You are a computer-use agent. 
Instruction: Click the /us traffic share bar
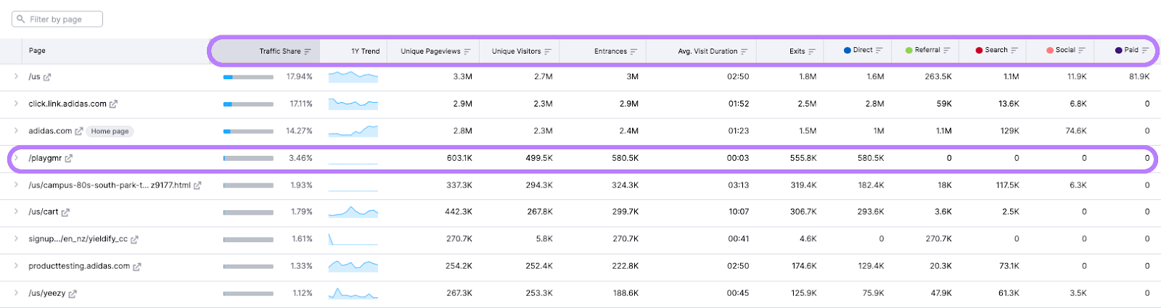tap(248, 77)
